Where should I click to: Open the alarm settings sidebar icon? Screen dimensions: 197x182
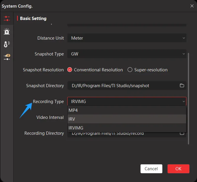click(x=6, y=31)
